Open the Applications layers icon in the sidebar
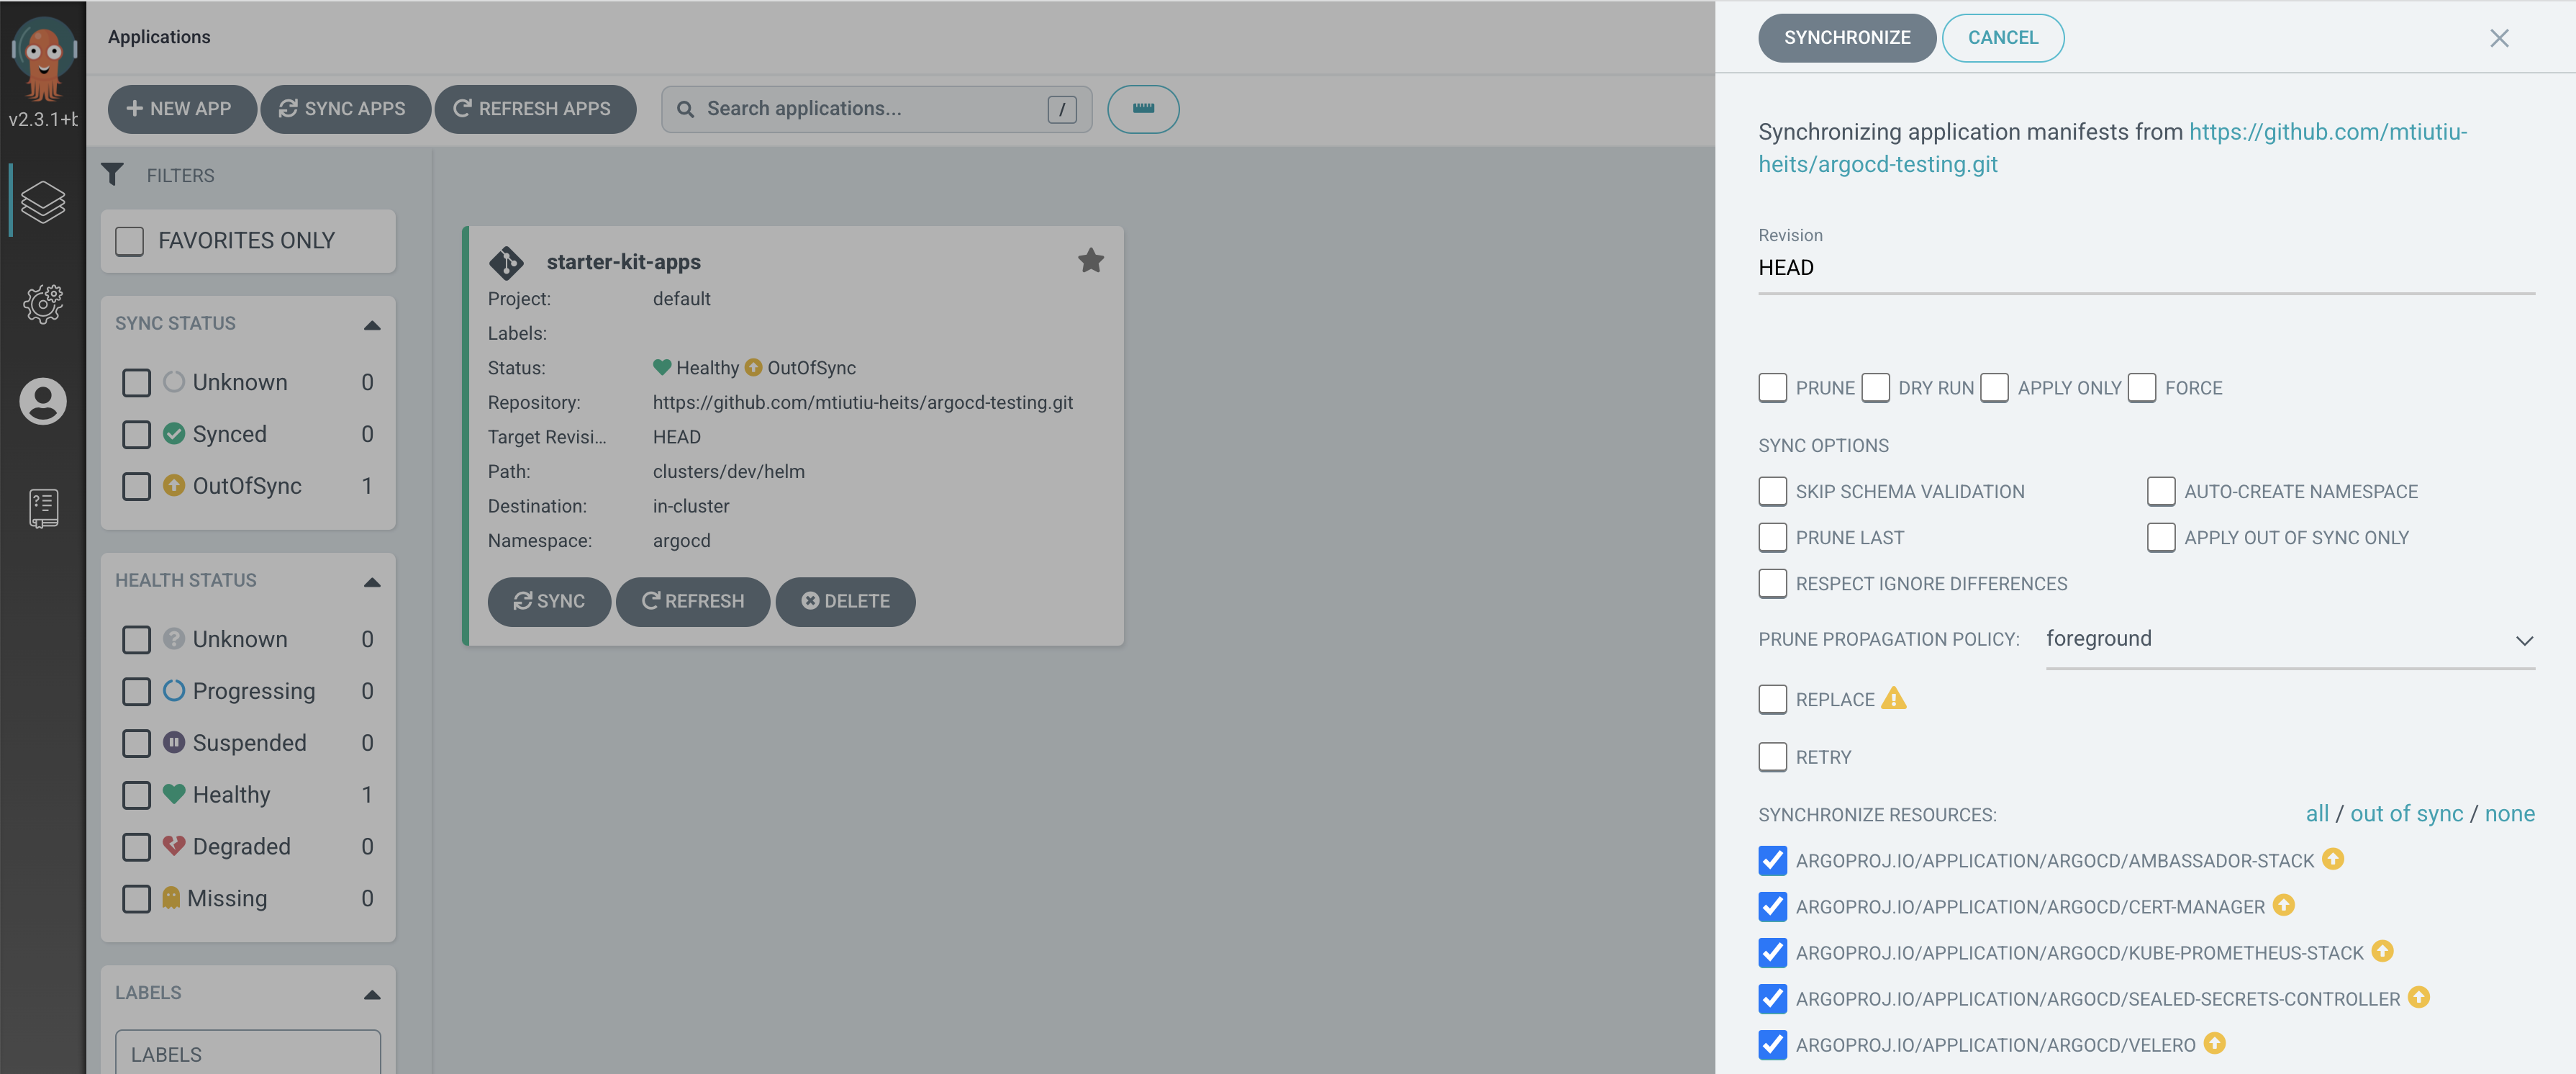This screenshot has height=1074, width=2576. [x=43, y=201]
